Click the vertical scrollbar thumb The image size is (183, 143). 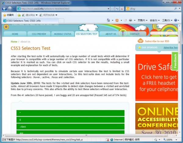pyautogui.click(x=179, y=42)
